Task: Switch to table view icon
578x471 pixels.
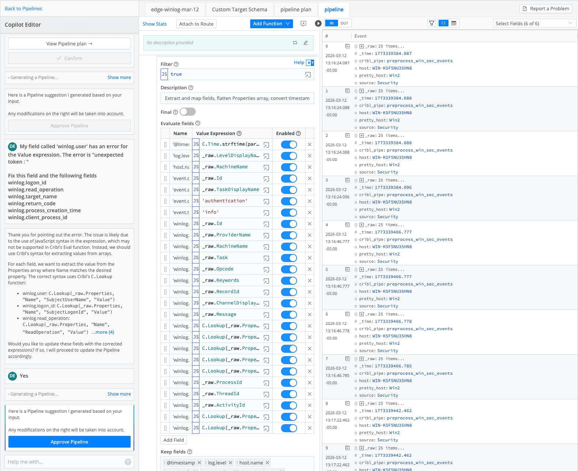Action: point(454,23)
